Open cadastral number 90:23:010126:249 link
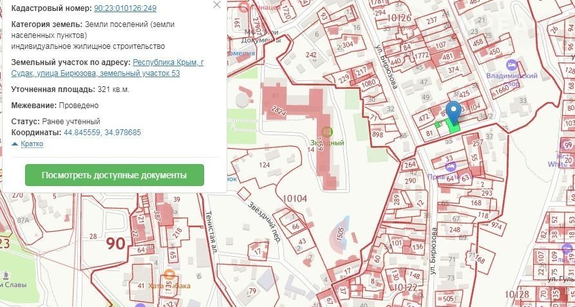The image size is (575, 307). [x=125, y=8]
